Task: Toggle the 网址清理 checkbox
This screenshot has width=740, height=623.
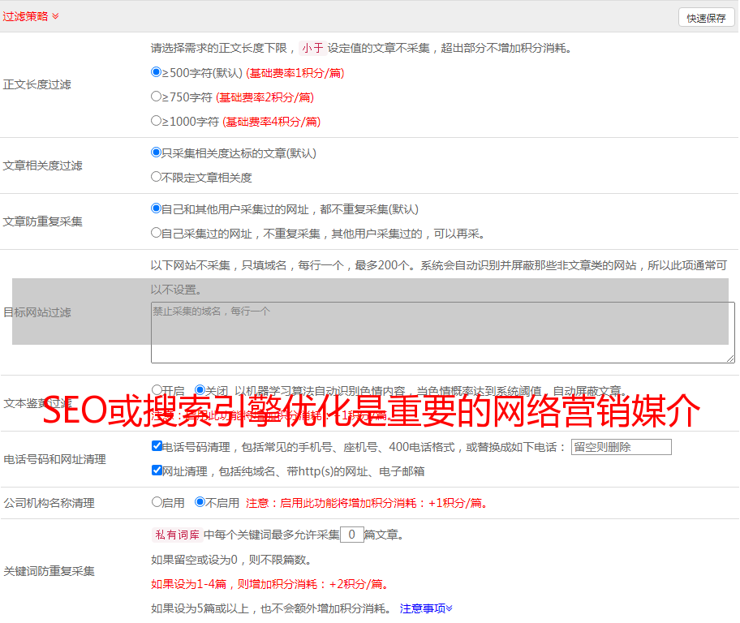Action: coord(157,470)
